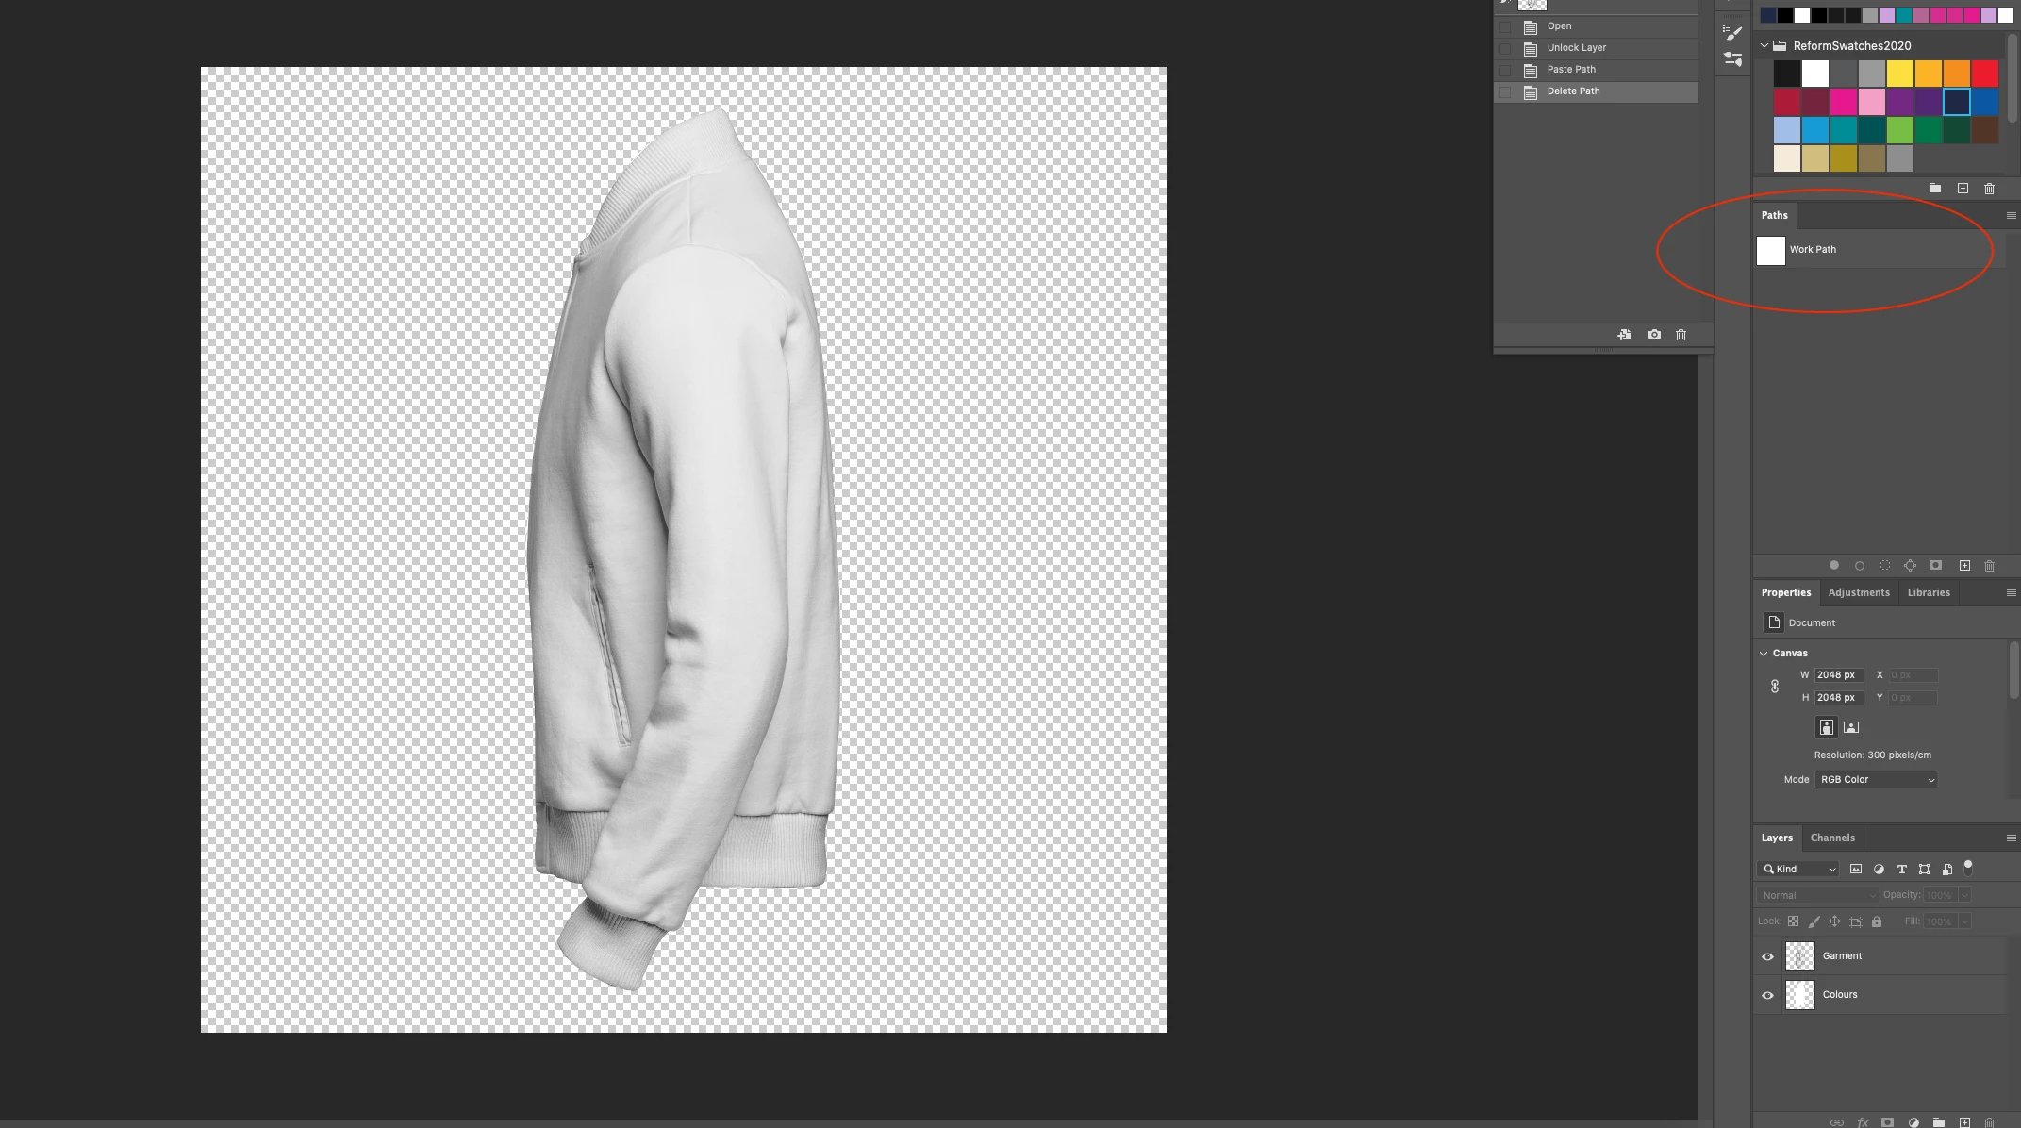Collapse the ReformSwatches2020 swatch group

click(1764, 45)
